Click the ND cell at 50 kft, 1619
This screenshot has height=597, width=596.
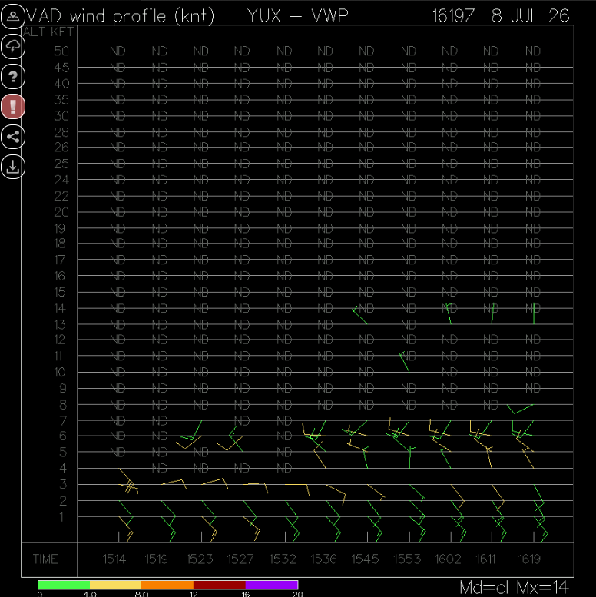tap(533, 51)
